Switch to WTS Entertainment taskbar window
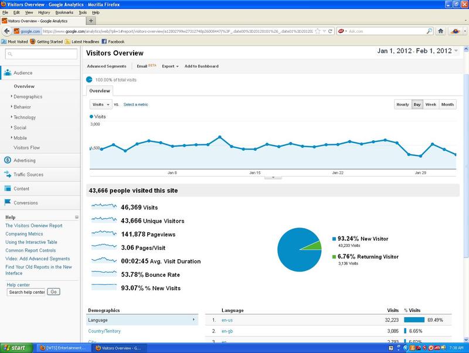This screenshot has height=353, width=469. [64, 348]
